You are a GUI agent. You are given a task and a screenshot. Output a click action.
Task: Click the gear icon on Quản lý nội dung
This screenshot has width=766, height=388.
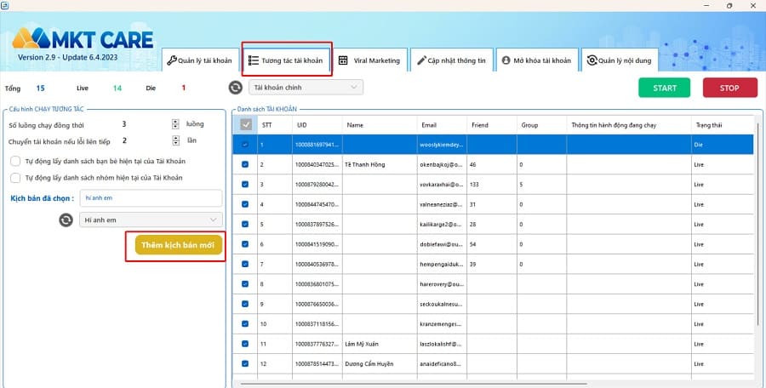click(x=592, y=60)
